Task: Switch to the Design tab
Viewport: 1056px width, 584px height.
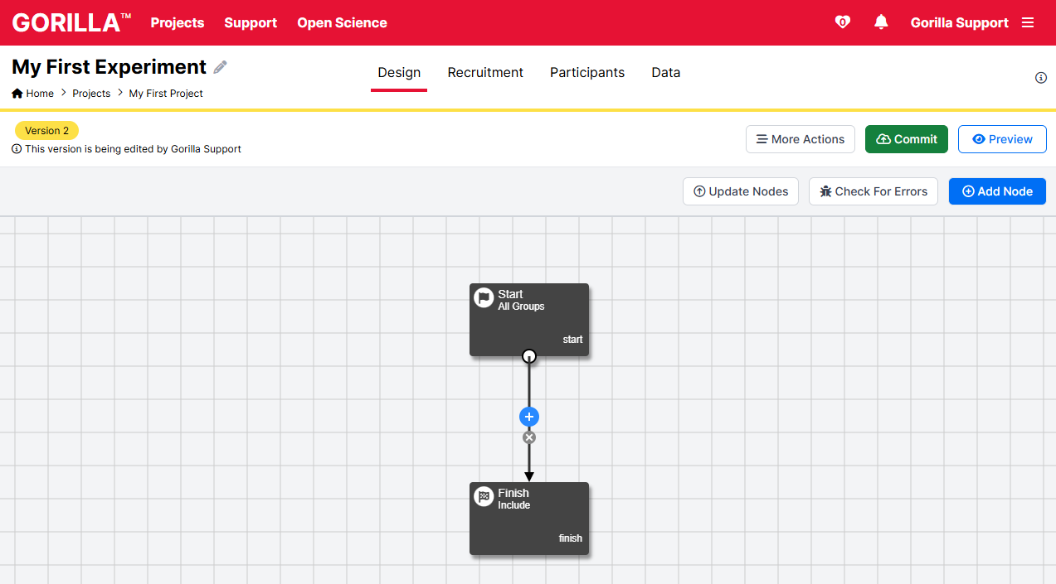Action: click(x=399, y=73)
